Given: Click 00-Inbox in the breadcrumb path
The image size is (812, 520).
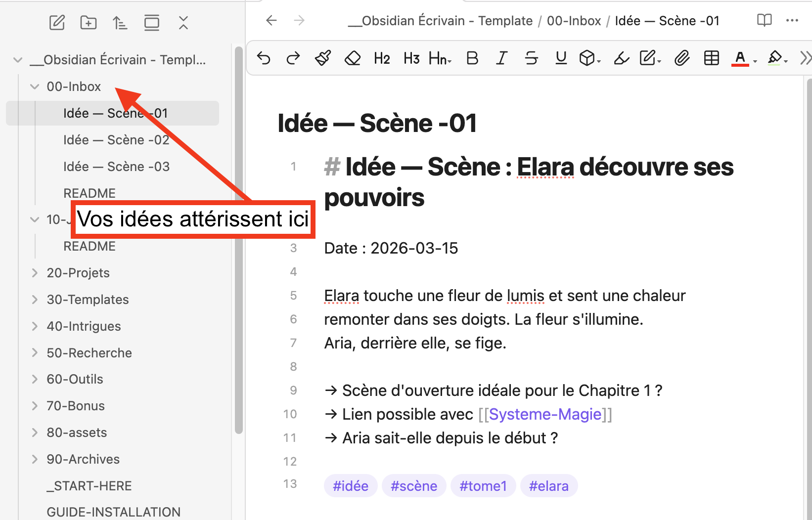Looking at the screenshot, I should [x=574, y=21].
